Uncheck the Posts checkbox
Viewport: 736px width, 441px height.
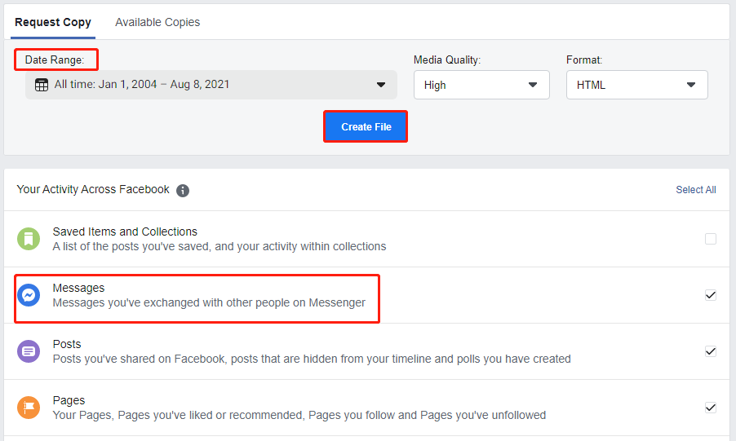[711, 351]
